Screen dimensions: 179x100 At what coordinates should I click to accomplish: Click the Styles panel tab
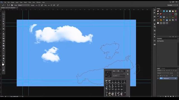[x=159, y=9]
